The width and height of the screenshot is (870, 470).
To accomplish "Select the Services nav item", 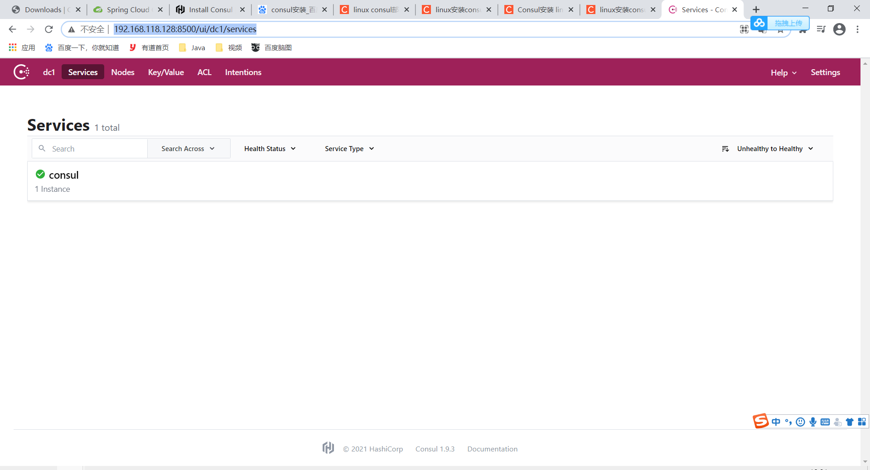I will tap(83, 72).
